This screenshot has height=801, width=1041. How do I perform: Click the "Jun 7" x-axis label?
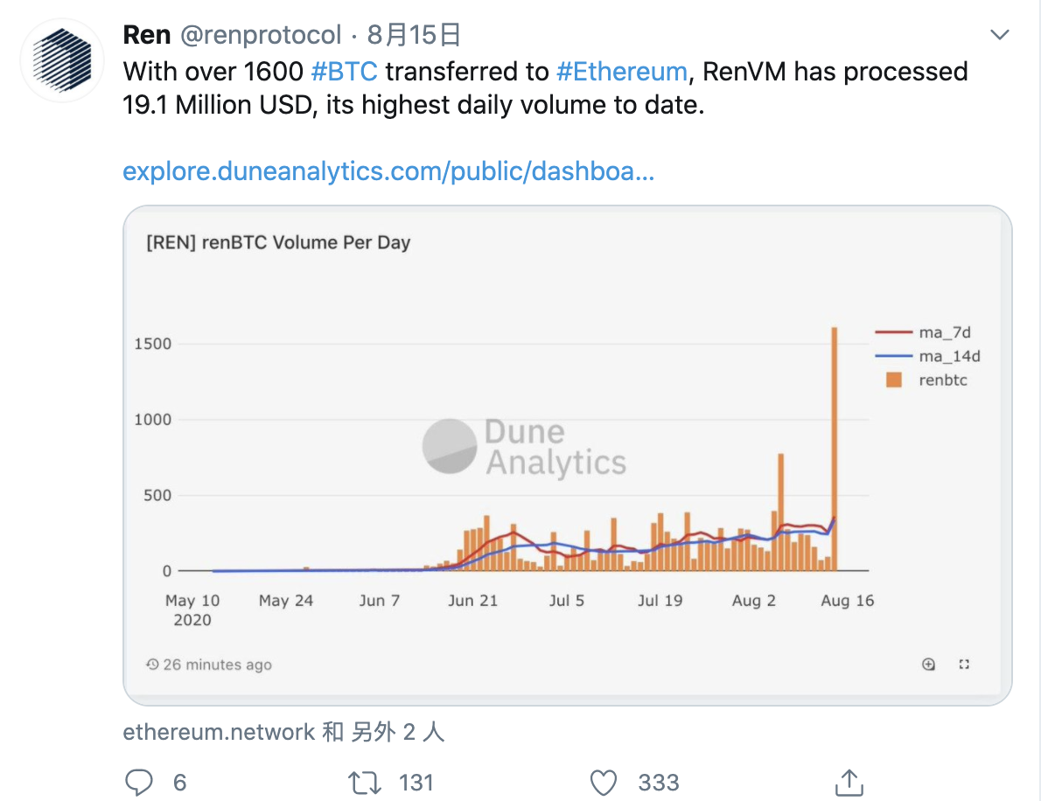[x=379, y=601]
